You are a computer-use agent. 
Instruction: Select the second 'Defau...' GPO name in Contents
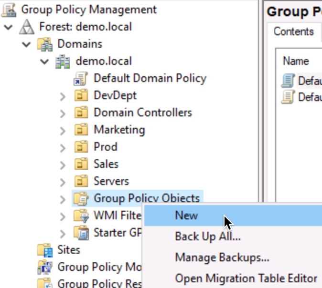click(x=310, y=97)
